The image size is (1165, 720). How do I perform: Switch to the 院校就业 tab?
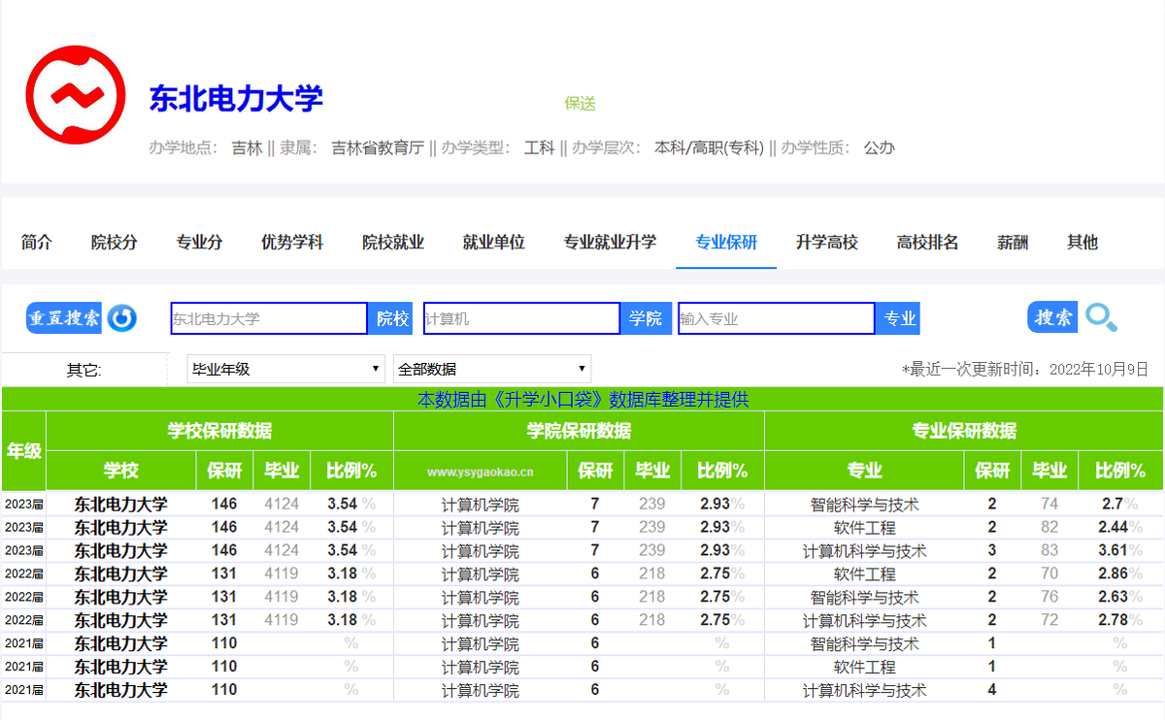pos(393,243)
